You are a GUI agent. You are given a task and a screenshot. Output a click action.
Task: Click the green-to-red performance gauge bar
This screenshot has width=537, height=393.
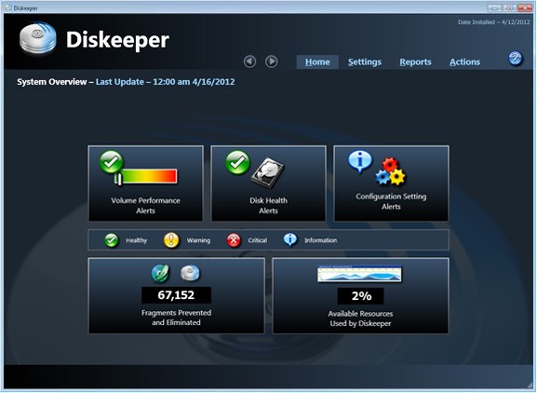point(147,176)
